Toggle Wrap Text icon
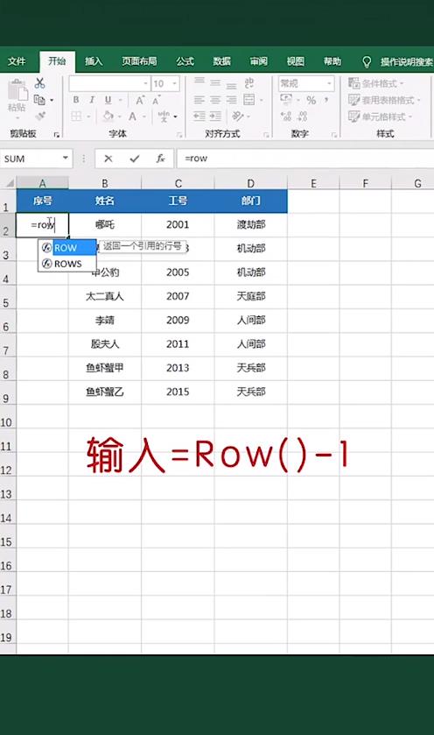Screen dimensions: 434x735 click(x=249, y=83)
